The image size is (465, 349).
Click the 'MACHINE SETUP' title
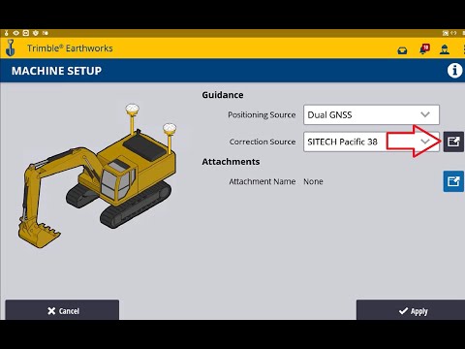tap(56, 71)
